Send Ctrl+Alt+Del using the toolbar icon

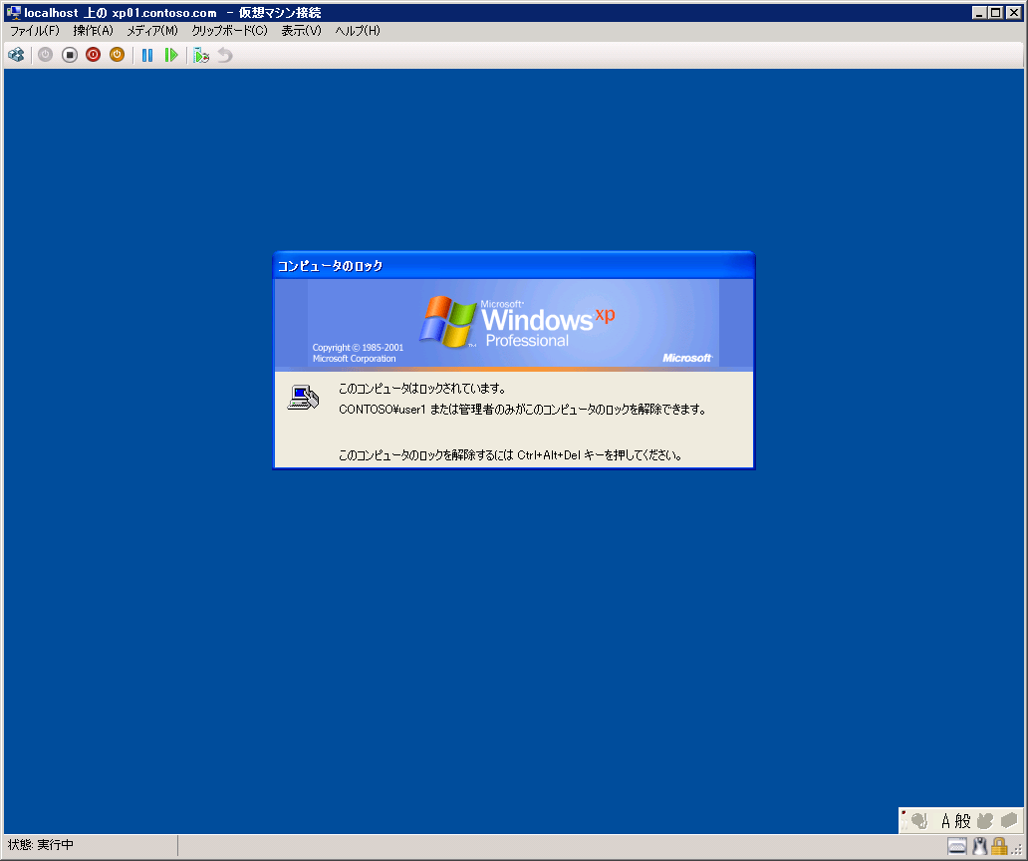click(x=16, y=55)
